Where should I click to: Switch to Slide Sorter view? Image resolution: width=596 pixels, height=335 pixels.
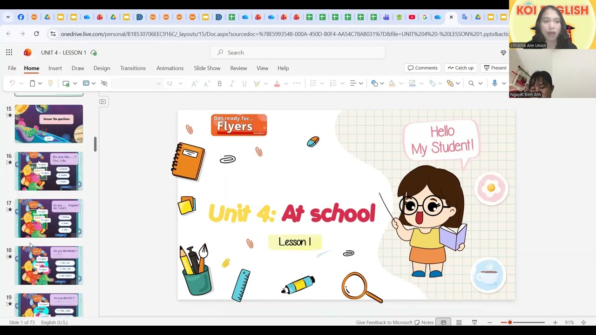pos(459,322)
